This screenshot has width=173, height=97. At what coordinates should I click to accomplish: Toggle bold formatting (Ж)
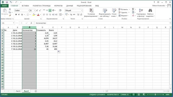coord(16,15)
